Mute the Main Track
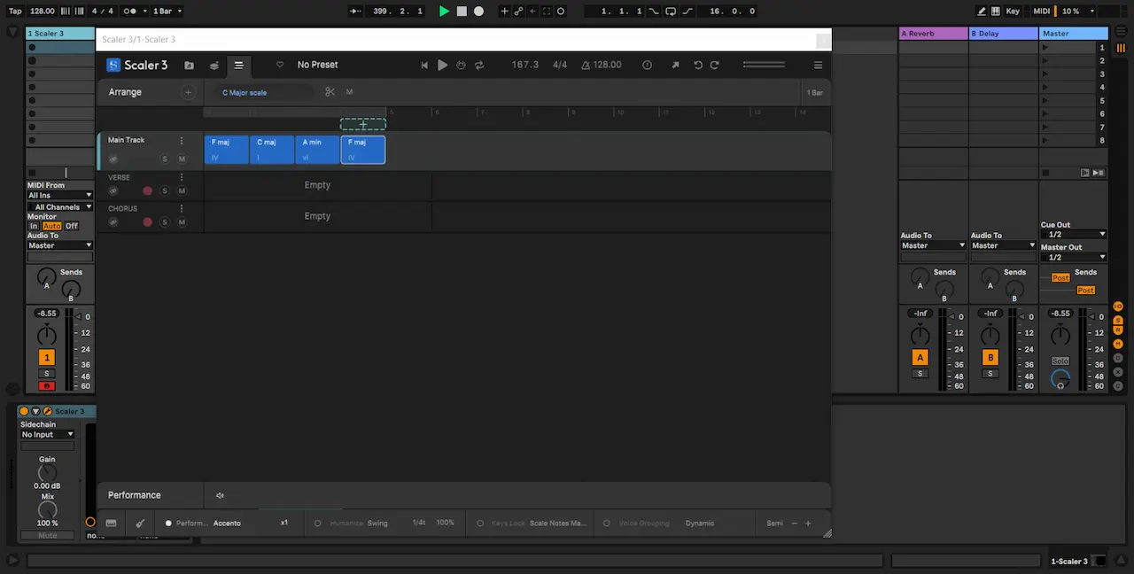Viewport: 1134px width, 574px height. point(182,159)
